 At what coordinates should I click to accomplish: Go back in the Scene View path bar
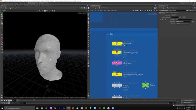click(2, 8)
